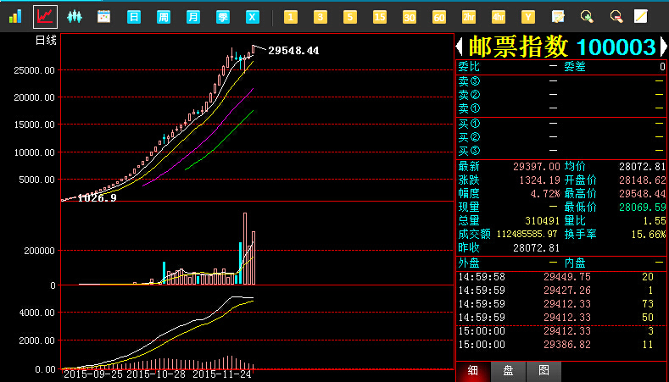Click the zoom in magnifier icon
Image resolution: width=669 pixels, height=382 pixels.
tap(587, 16)
